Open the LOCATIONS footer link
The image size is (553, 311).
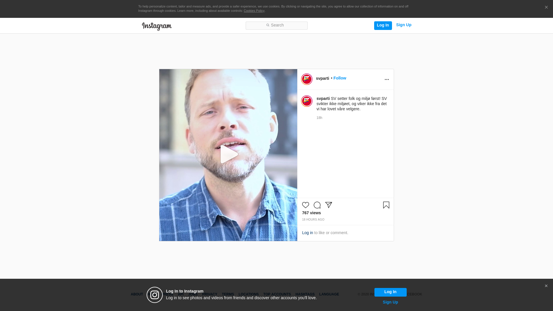[249, 294]
